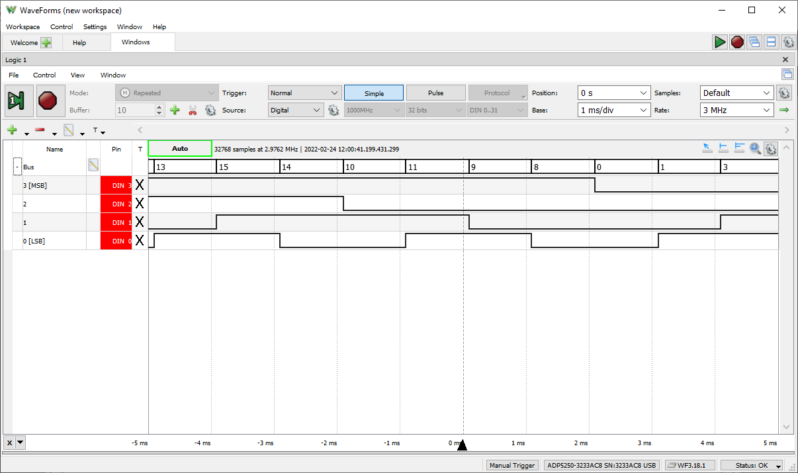Click the black trigger position marker at 0 ms
Screen dimensions: 798x473
[x=463, y=445]
